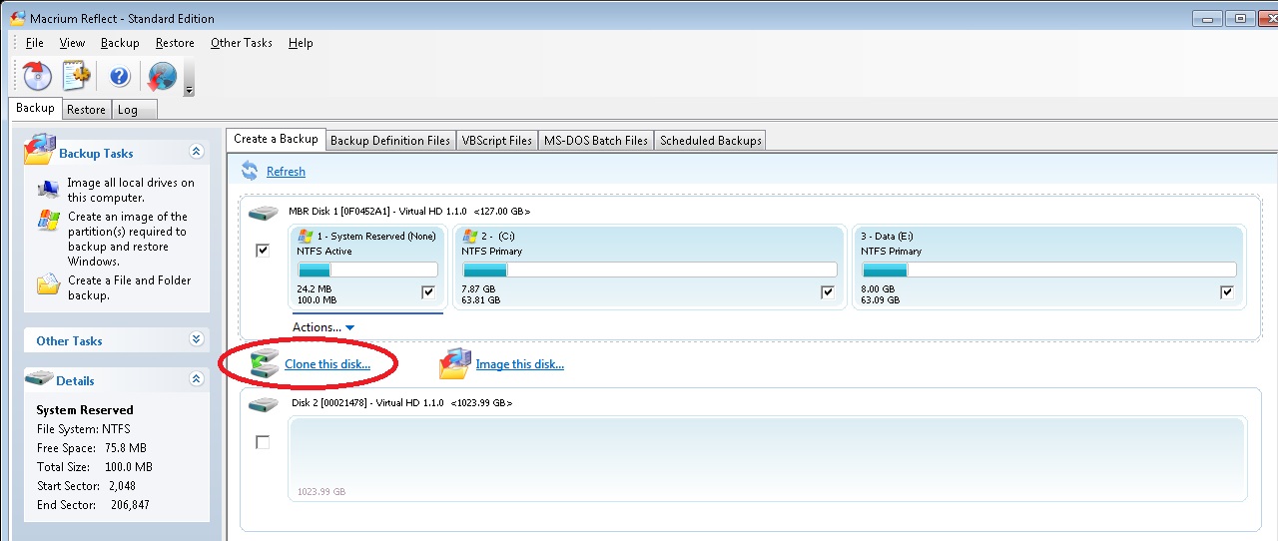The width and height of the screenshot is (1278, 541).
Task: Click the Backup Tasks panel header icon
Action: (x=40, y=150)
